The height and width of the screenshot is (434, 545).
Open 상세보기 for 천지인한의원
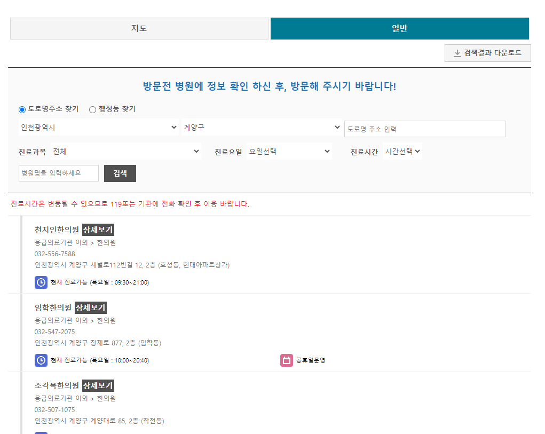(98, 230)
